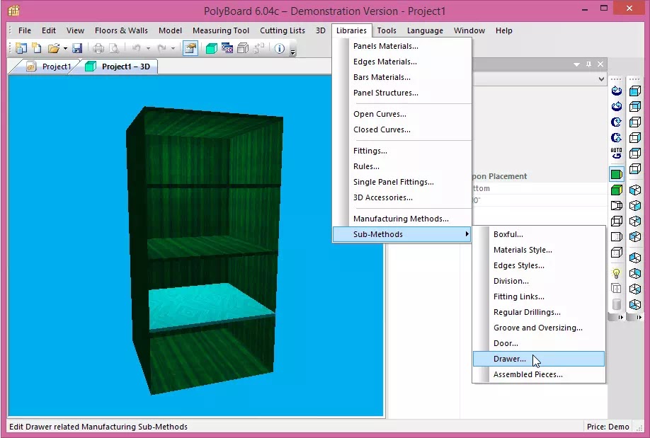Toggle auto-hide pin on the right panel
This screenshot has width=650, height=438.
pyautogui.click(x=590, y=64)
